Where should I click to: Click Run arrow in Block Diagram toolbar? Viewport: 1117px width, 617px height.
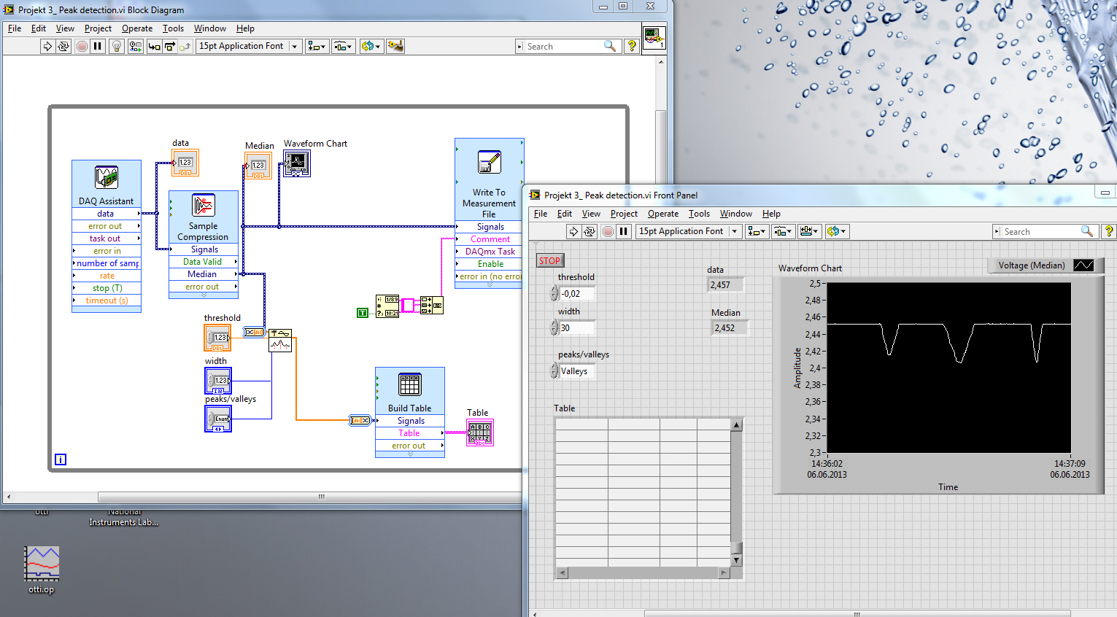pos(47,46)
